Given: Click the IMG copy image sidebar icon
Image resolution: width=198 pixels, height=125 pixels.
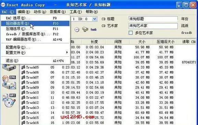Looking at the screenshot, I should (x=9, y=82).
